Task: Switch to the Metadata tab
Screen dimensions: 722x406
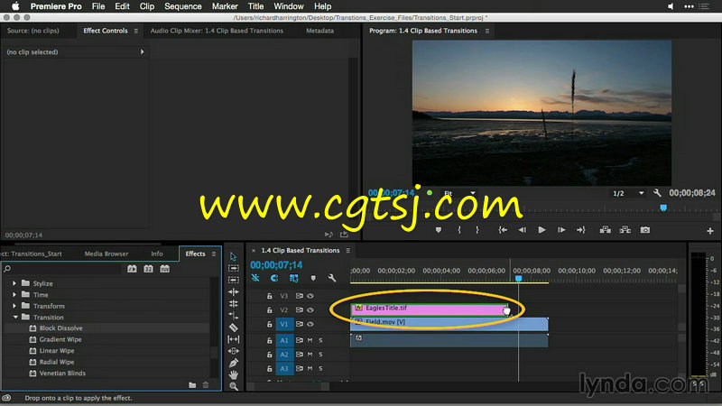Action: coord(319,31)
